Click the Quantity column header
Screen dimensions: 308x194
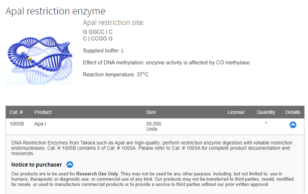(266, 112)
